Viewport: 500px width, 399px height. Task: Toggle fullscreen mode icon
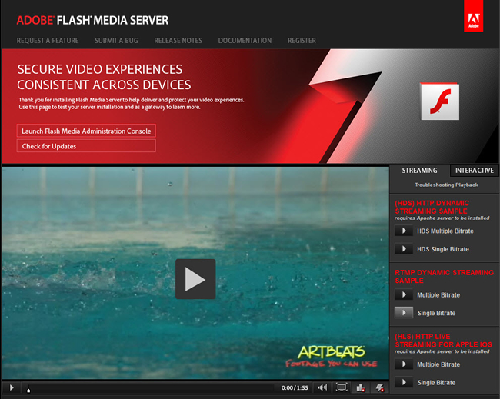tap(342, 387)
